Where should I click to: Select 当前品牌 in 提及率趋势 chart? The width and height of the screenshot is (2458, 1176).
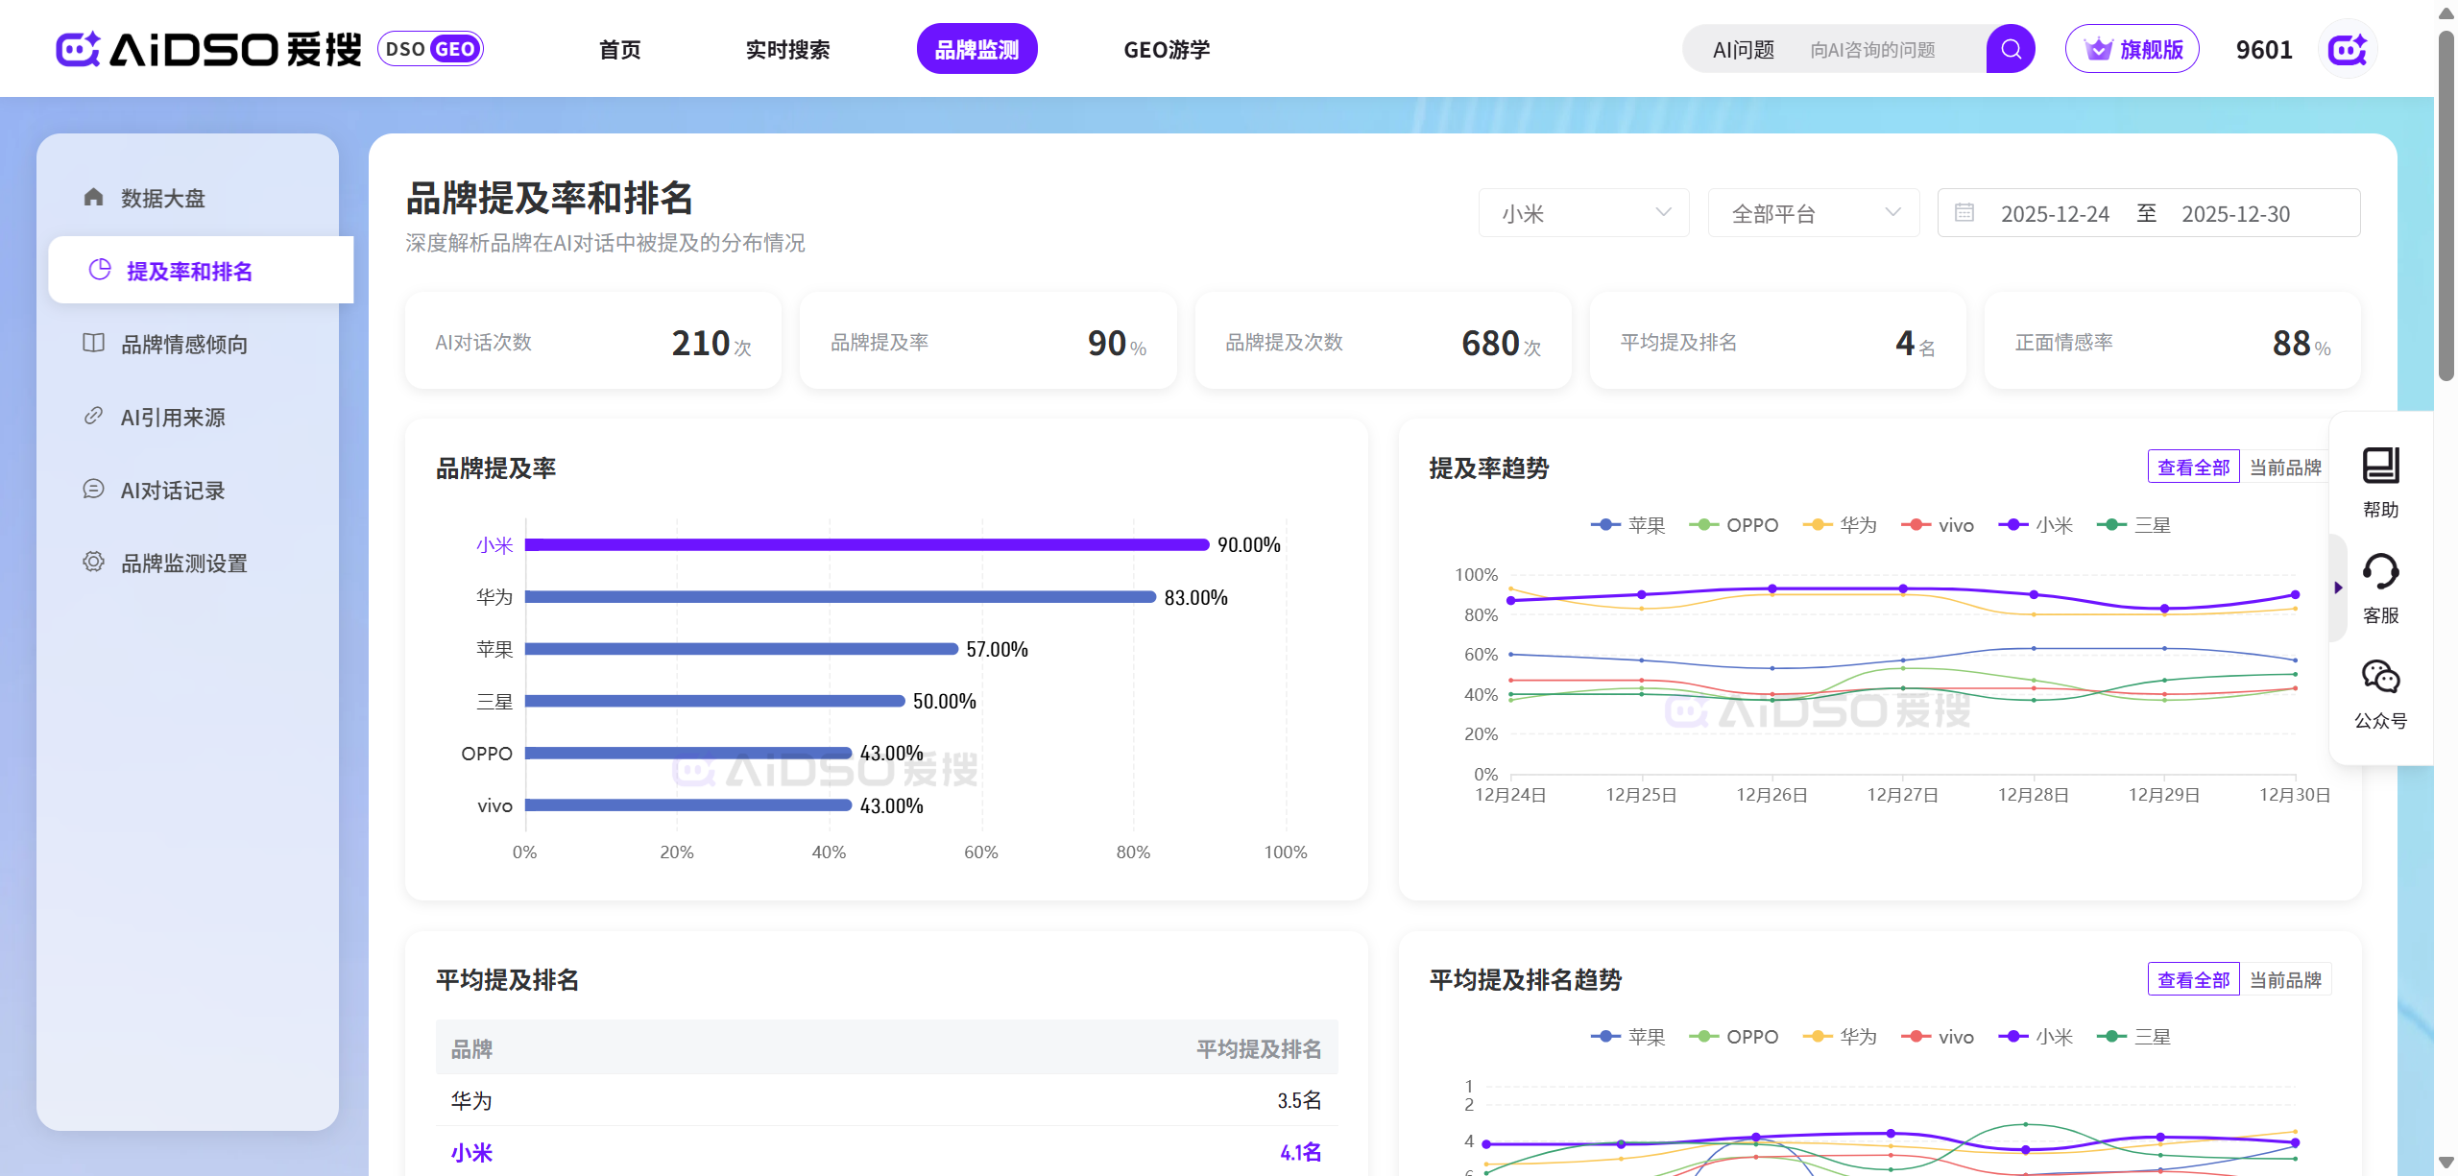pos(2285,468)
